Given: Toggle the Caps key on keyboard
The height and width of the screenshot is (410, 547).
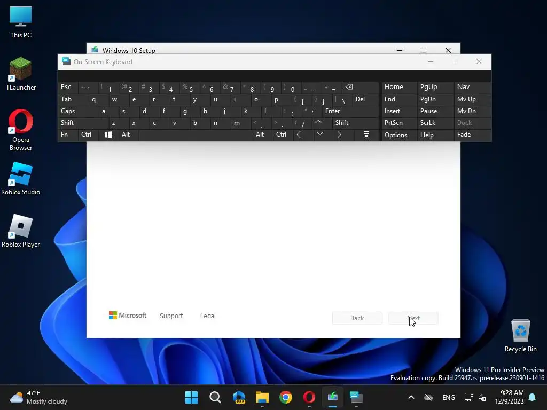Looking at the screenshot, I should coord(78,111).
